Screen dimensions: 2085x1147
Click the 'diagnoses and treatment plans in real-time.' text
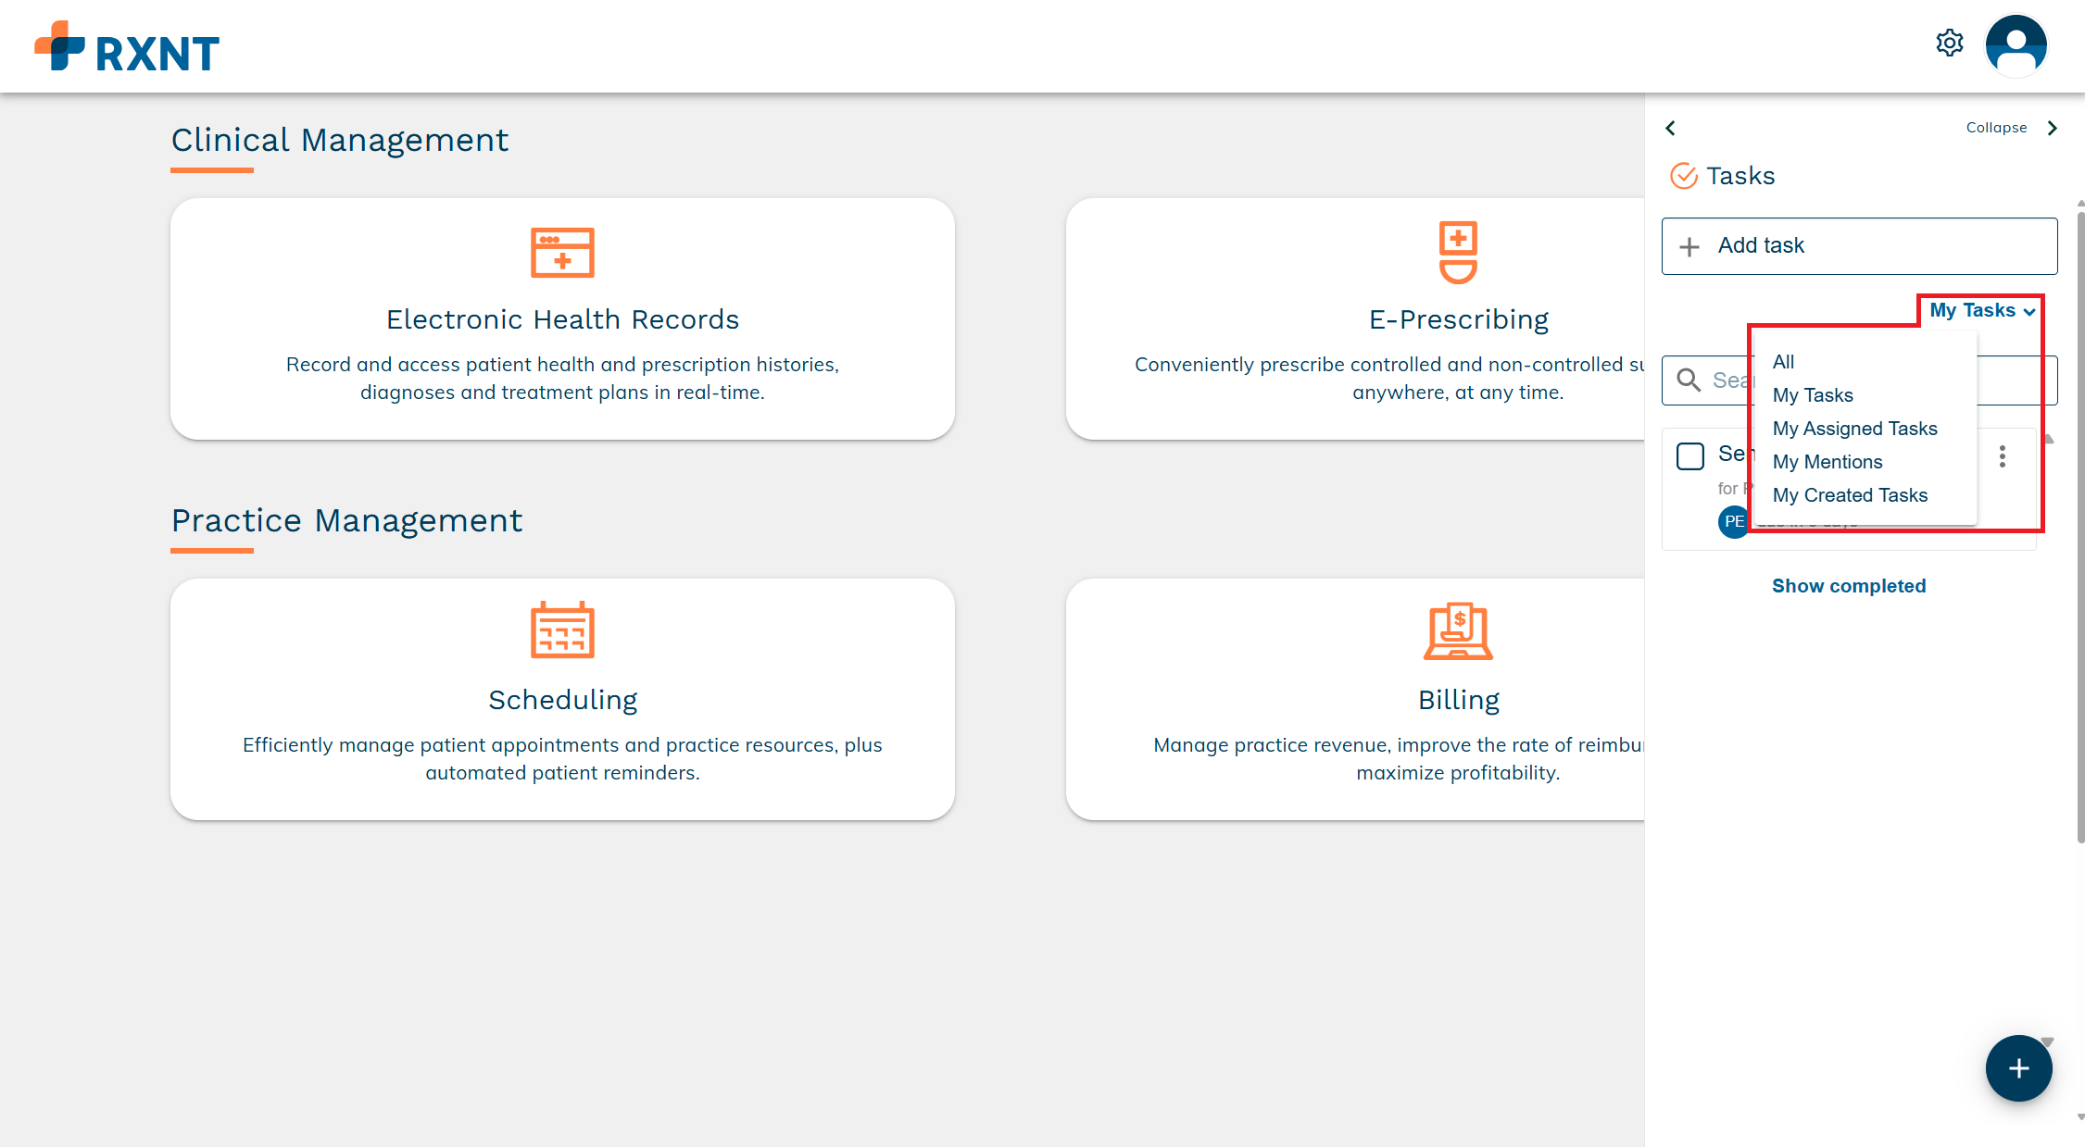[x=562, y=393]
